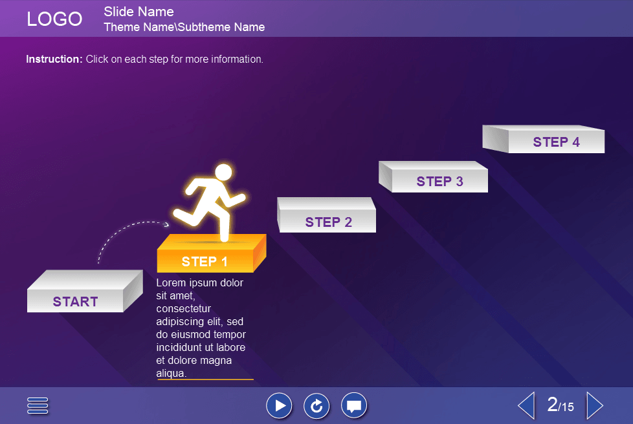Click the 'Theme Name\Subtheme Name' text

[x=184, y=27]
